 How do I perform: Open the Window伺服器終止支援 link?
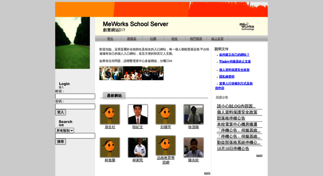click(x=235, y=62)
